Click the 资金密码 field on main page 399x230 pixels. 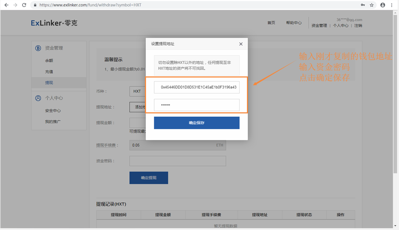point(178,161)
